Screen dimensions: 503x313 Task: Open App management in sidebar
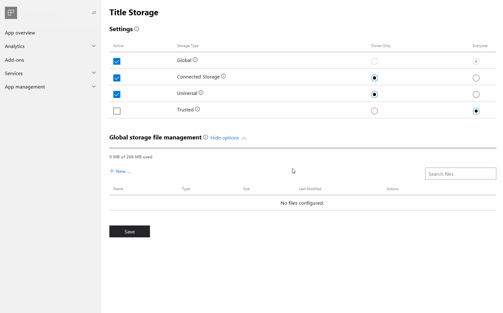[x=25, y=87]
